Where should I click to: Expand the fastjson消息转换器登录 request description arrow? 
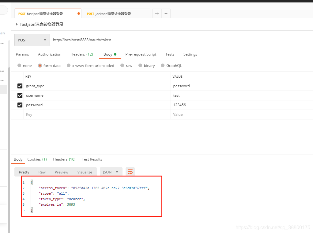pos(17,24)
